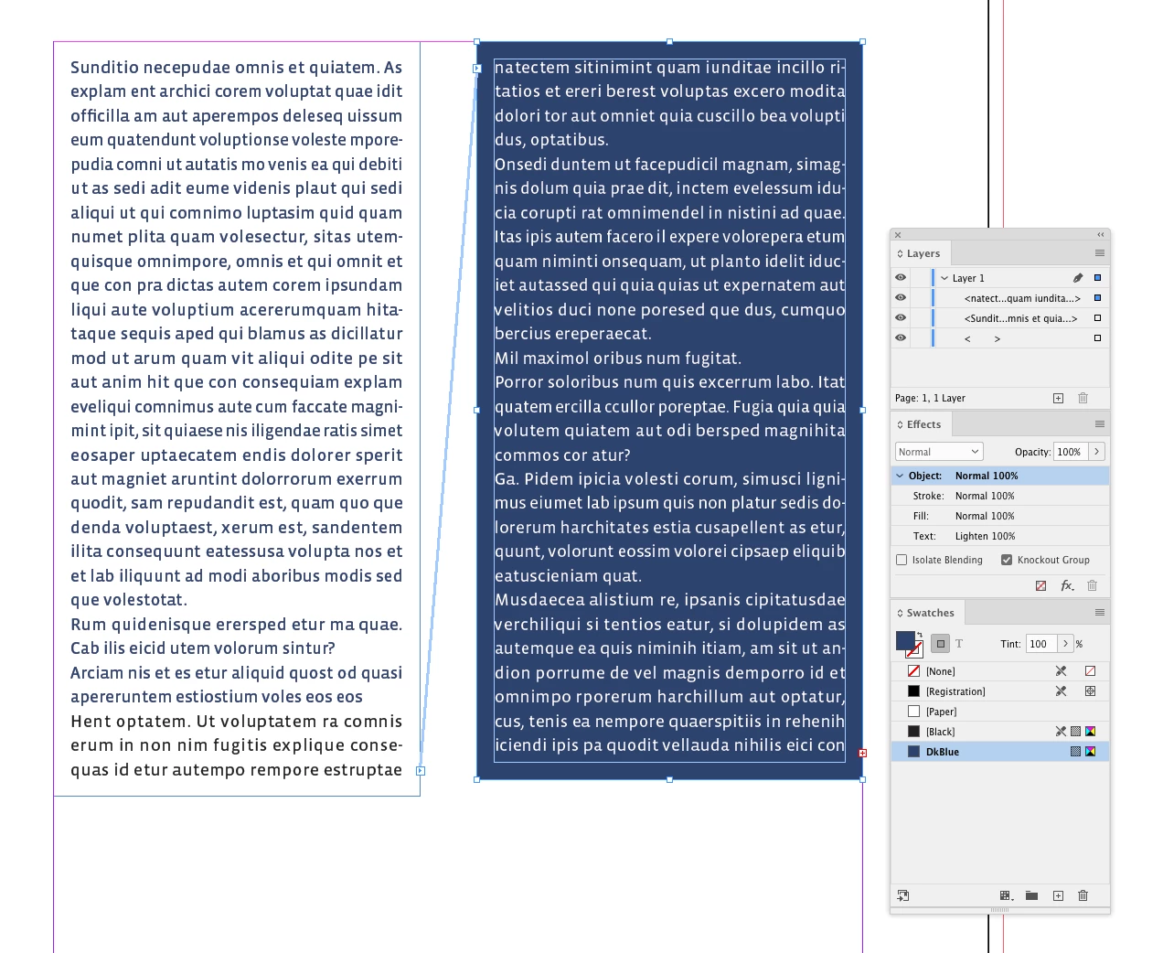
Task: Select the natect...quam iundita layer item
Action: (x=1022, y=298)
